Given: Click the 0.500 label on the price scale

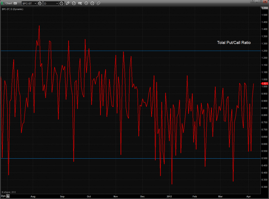Looking at the screenshot, I should click(x=264, y=158).
